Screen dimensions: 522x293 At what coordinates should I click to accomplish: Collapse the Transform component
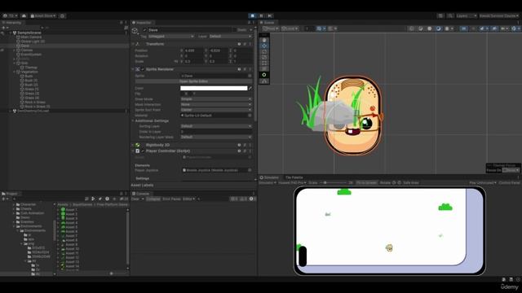(x=133, y=44)
